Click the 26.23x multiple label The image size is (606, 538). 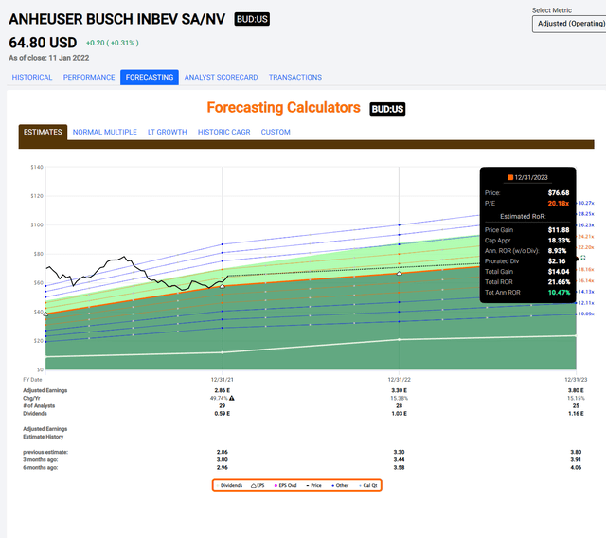point(586,224)
